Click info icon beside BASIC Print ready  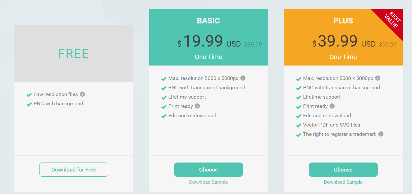(197, 106)
